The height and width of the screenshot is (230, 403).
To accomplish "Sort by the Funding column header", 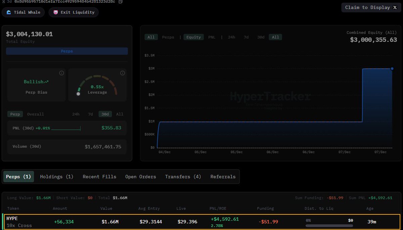I will point(265,209).
